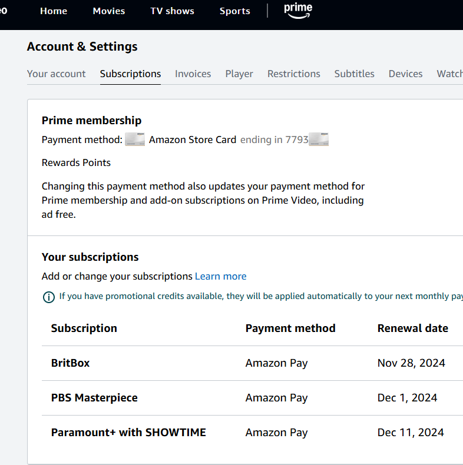
Task: Click the promotional credits info icon
Action: click(x=49, y=297)
